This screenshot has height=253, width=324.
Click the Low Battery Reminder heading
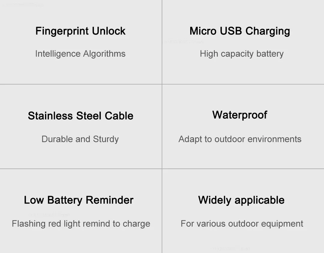79,200
